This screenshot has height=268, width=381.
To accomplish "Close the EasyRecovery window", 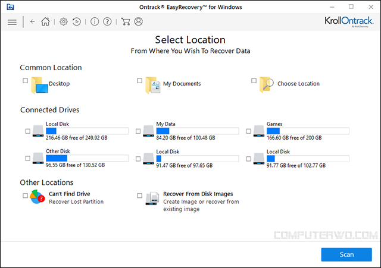I will point(371,7).
